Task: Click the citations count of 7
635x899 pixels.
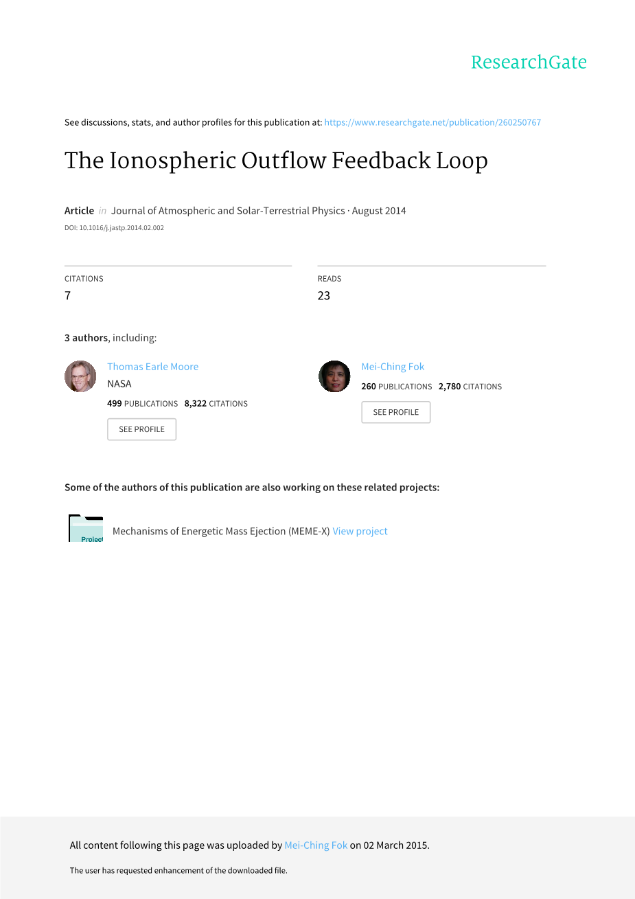Action: pyautogui.click(x=68, y=295)
